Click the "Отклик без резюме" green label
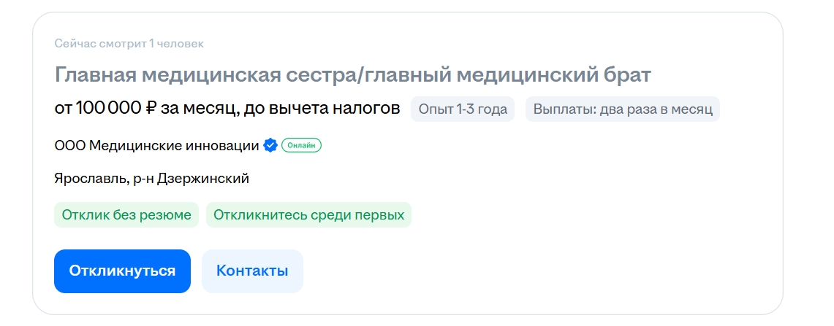Image resolution: width=834 pixels, height=326 pixels. (126, 215)
